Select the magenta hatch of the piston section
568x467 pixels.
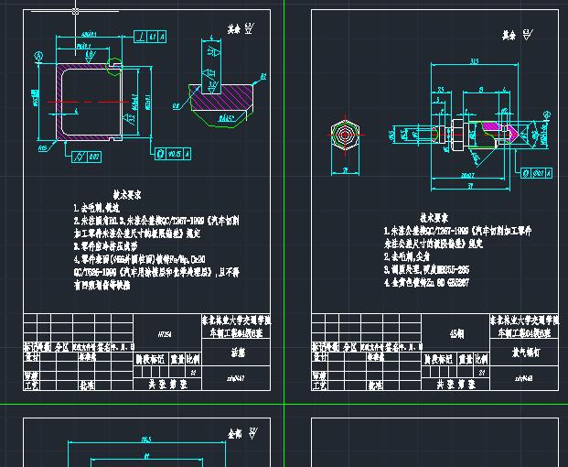(59, 102)
